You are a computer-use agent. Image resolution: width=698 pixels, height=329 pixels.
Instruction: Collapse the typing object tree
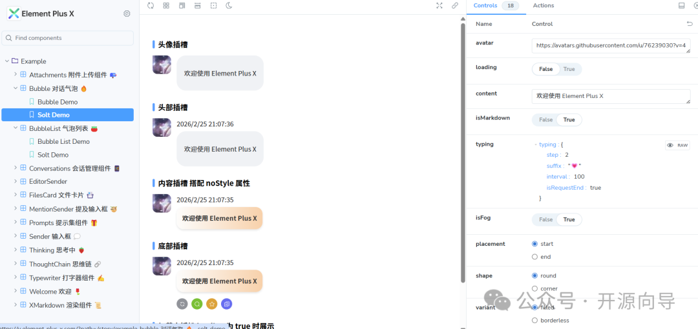coord(536,145)
